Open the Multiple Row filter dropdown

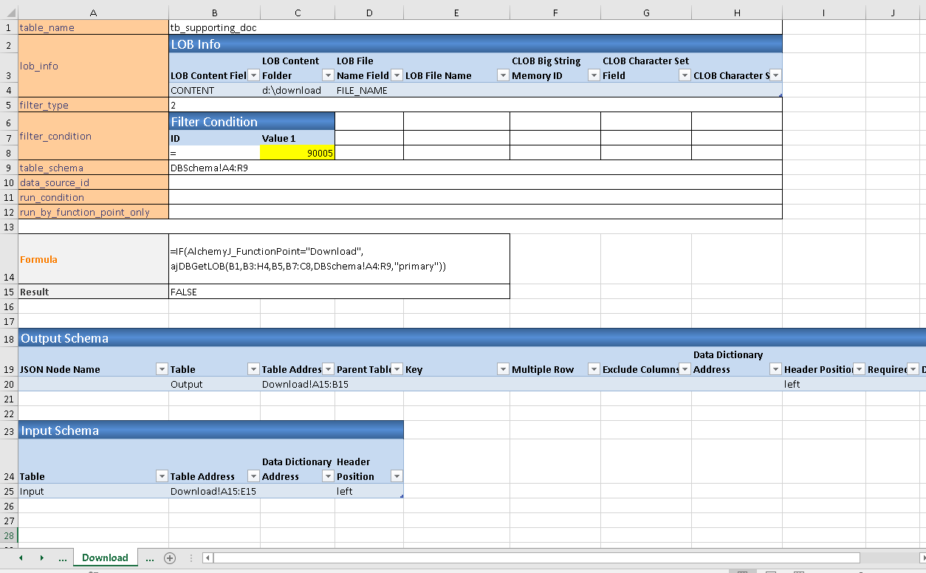[594, 369]
